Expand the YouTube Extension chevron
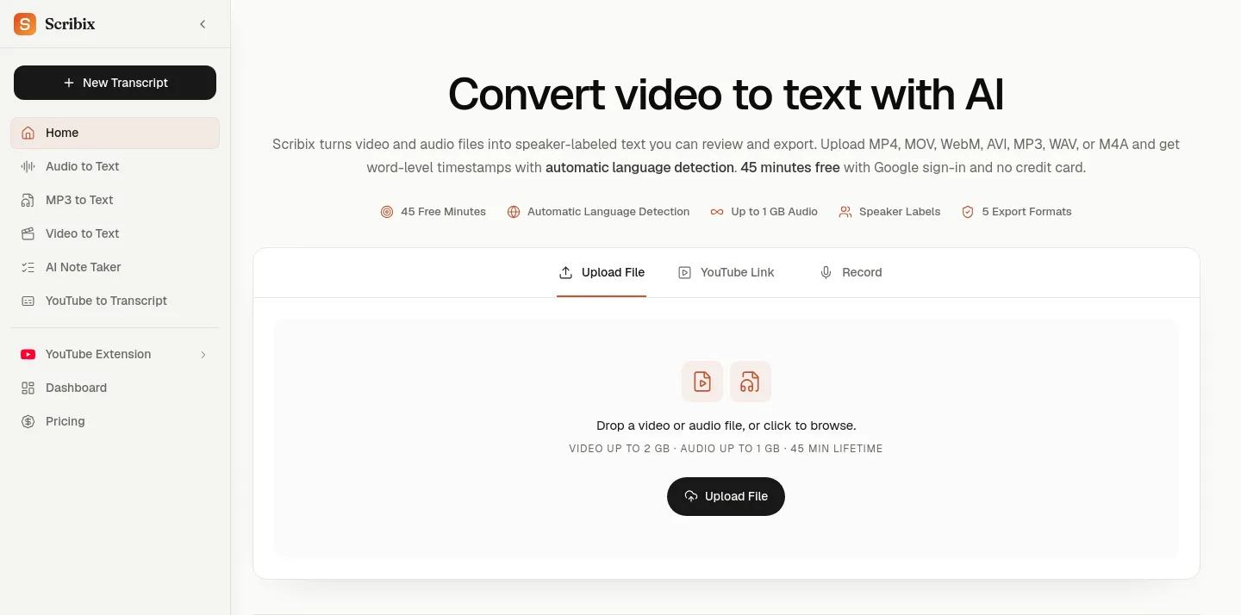 (x=203, y=354)
